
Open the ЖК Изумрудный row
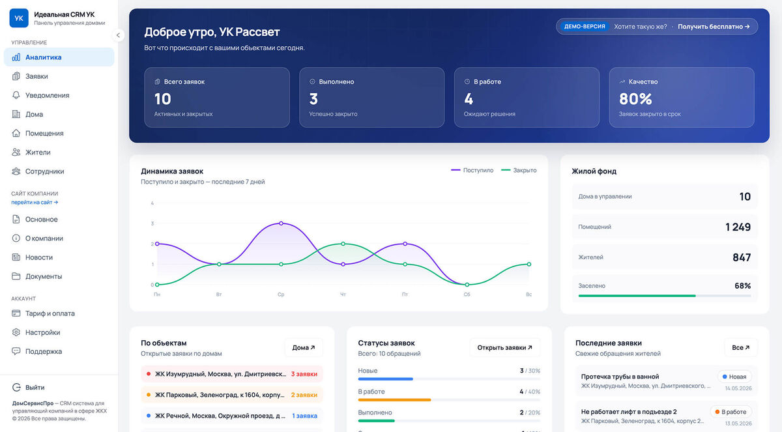[232, 375]
